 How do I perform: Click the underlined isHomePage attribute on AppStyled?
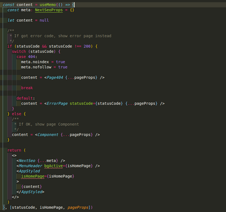tap(33, 176)
